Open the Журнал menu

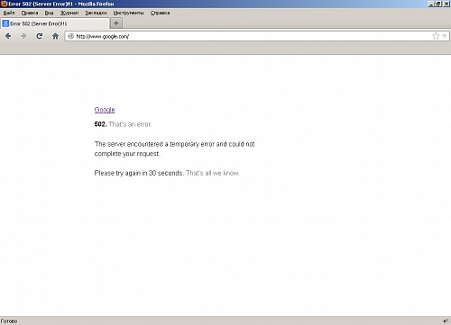point(69,13)
